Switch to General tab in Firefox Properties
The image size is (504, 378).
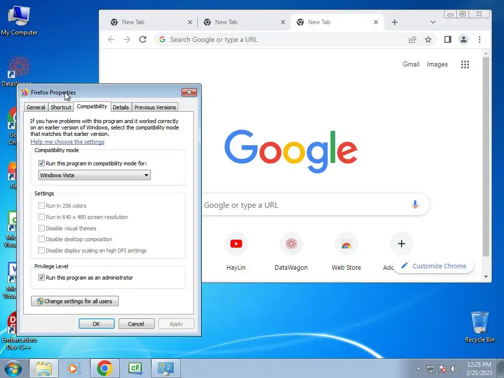click(x=35, y=107)
